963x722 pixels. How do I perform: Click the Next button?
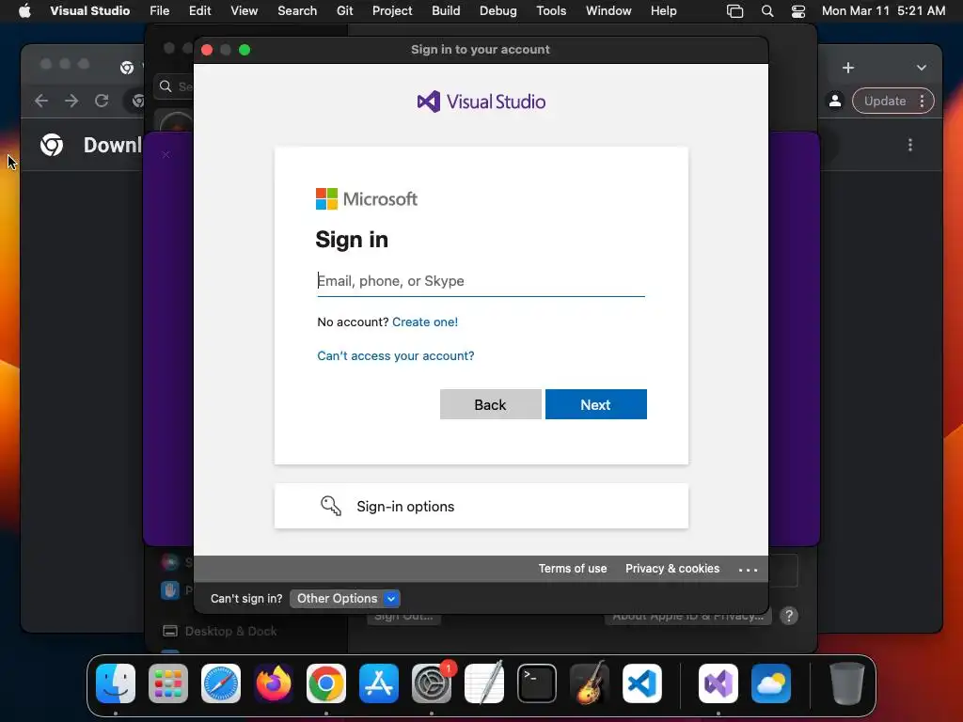point(595,404)
